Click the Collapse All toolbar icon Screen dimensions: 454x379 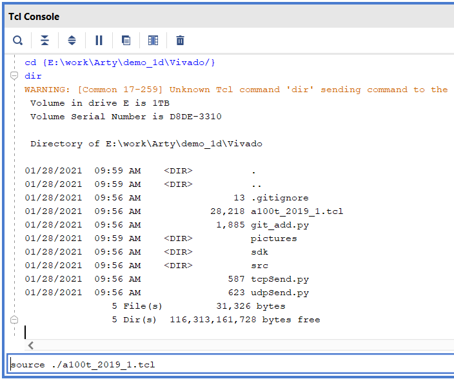(x=44, y=40)
